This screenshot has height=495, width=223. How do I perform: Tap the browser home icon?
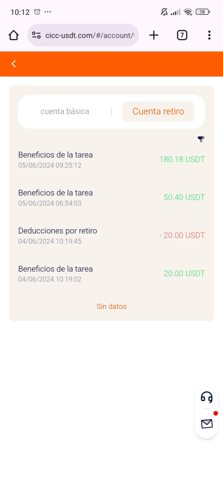click(13, 35)
